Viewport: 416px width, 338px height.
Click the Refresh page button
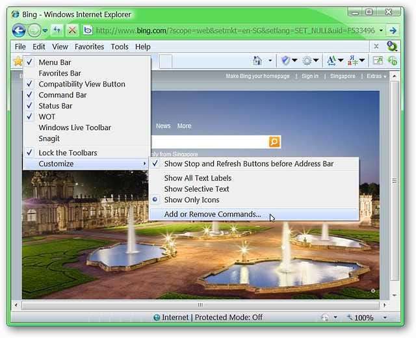[x=57, y=30]
